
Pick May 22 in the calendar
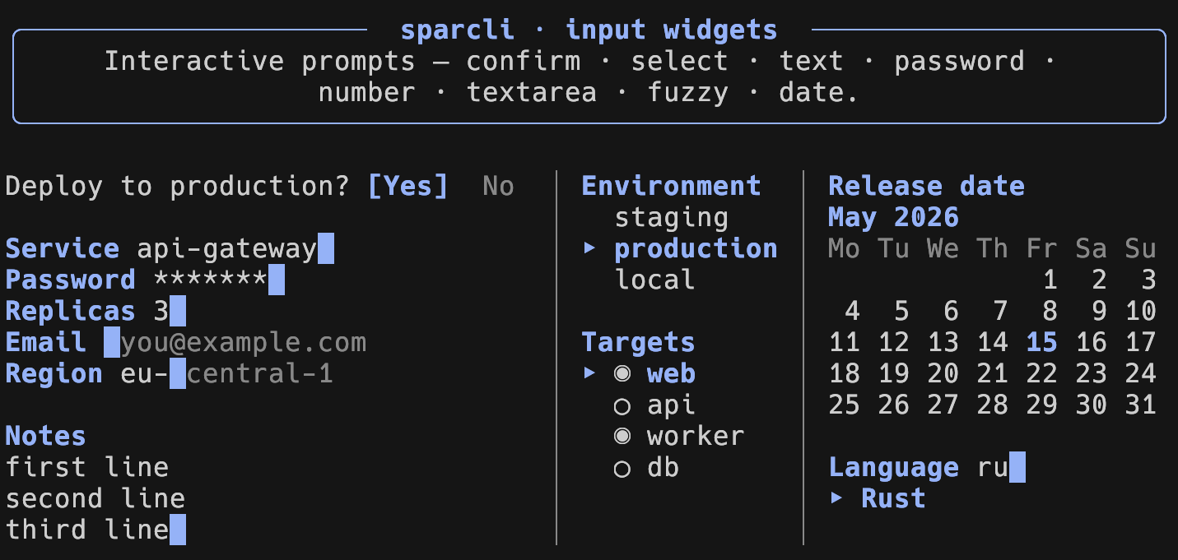pyautogui.click(x=1042, y=374)
